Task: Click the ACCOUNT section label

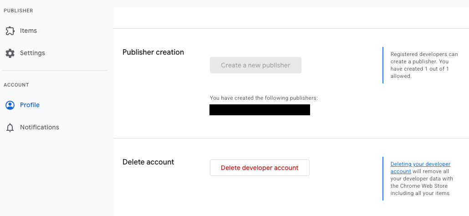Action: pos(16,85)
